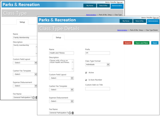
Task: Toggle the Is Auto Number checkbox
Action: click(86, 80)
